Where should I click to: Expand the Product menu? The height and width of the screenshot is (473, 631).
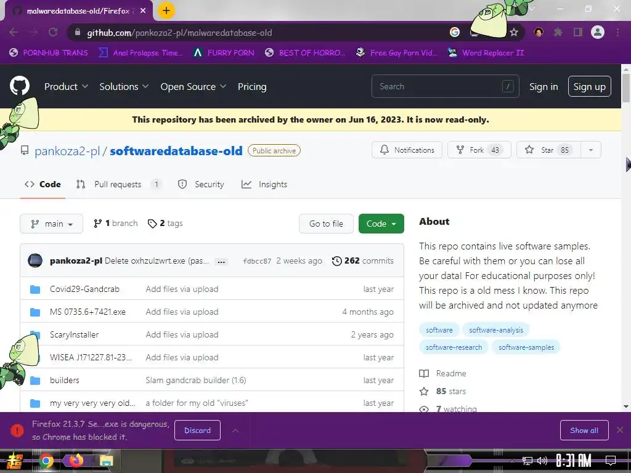[x=66, y=86]
